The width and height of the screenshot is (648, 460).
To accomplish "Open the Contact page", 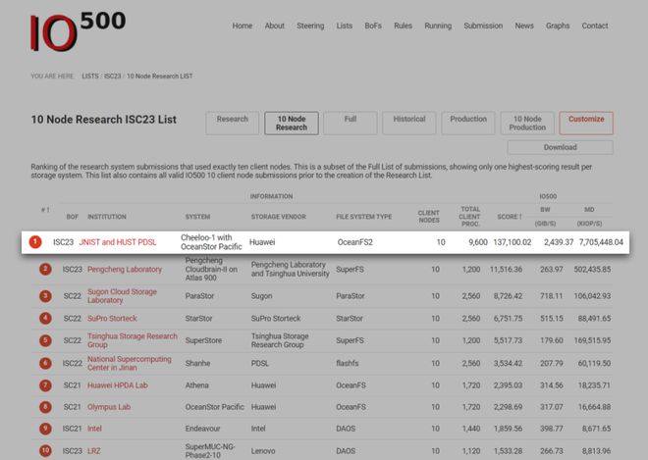I will pyautogui.click(x=595, y=26).
